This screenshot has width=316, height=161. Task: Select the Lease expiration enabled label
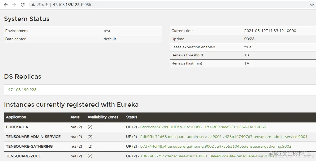click(x=193, y=47)
